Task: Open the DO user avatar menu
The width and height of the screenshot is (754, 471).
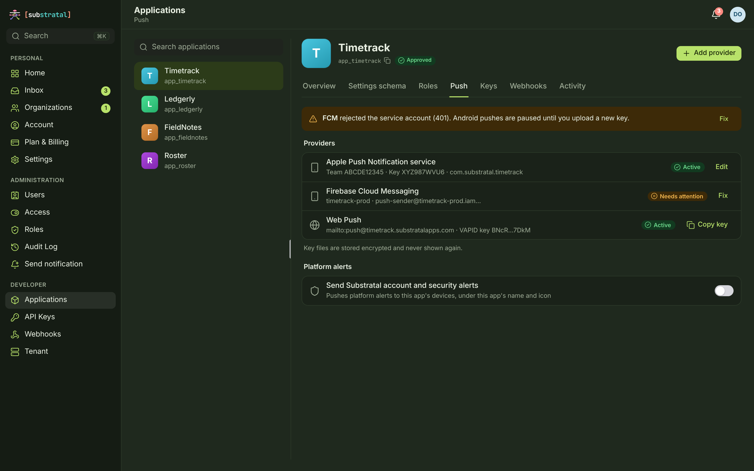Action: point(738,14)
